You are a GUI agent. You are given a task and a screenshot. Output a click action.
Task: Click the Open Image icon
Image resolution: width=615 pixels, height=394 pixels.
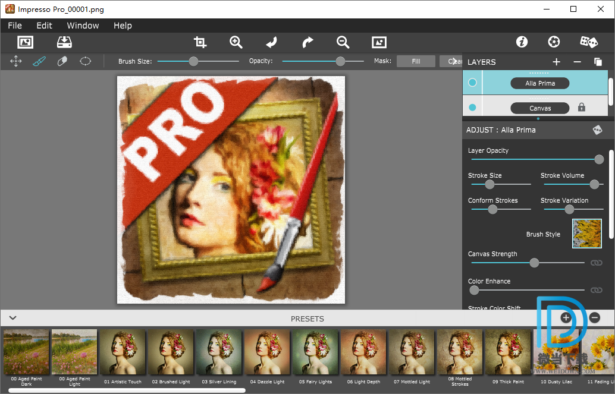[26, 42]
